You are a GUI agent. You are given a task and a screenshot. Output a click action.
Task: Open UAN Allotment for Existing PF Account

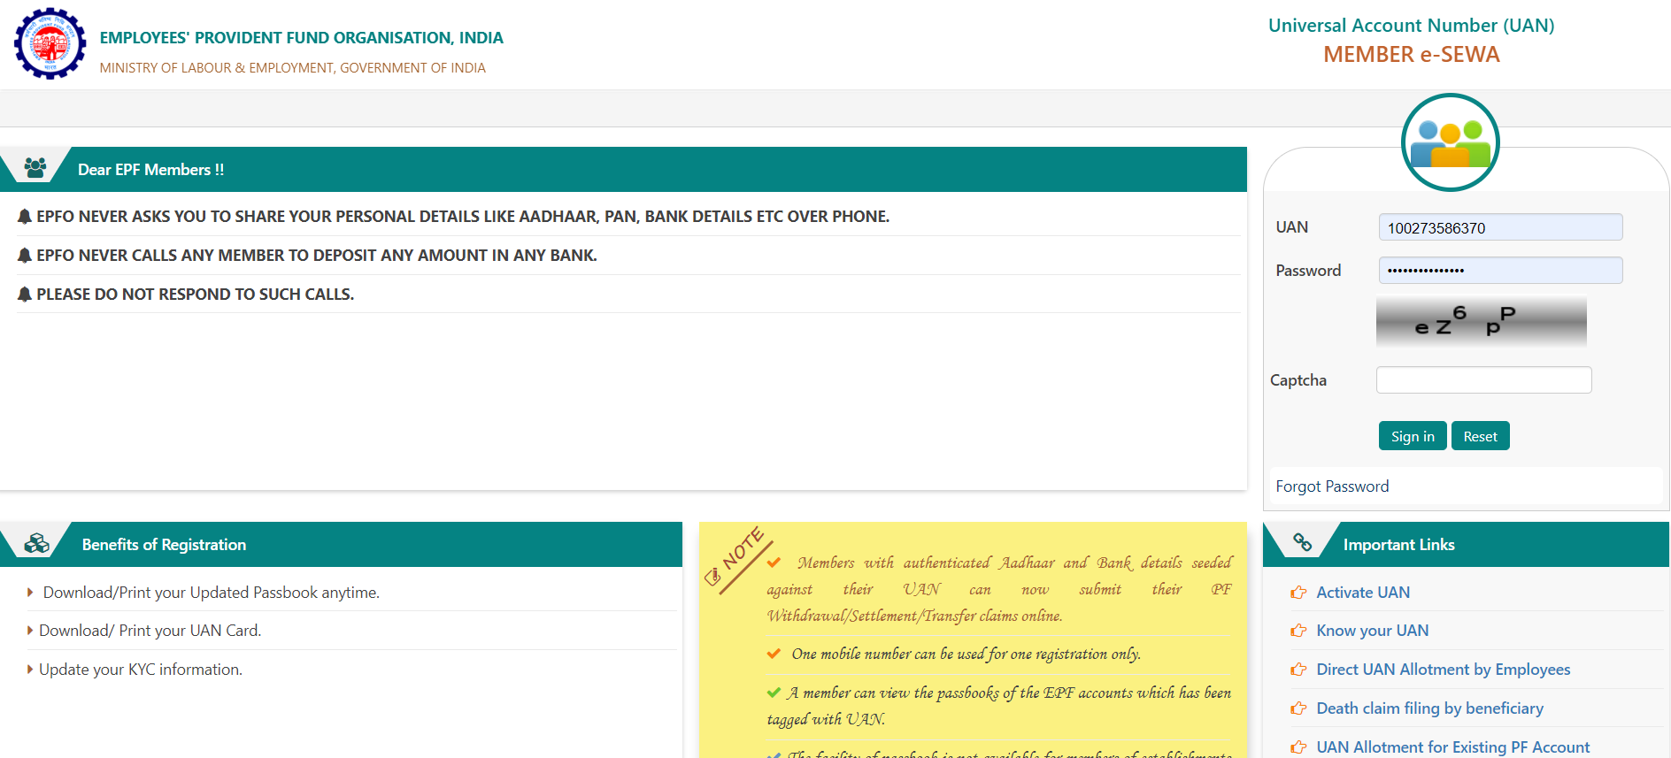[1452, 747]
